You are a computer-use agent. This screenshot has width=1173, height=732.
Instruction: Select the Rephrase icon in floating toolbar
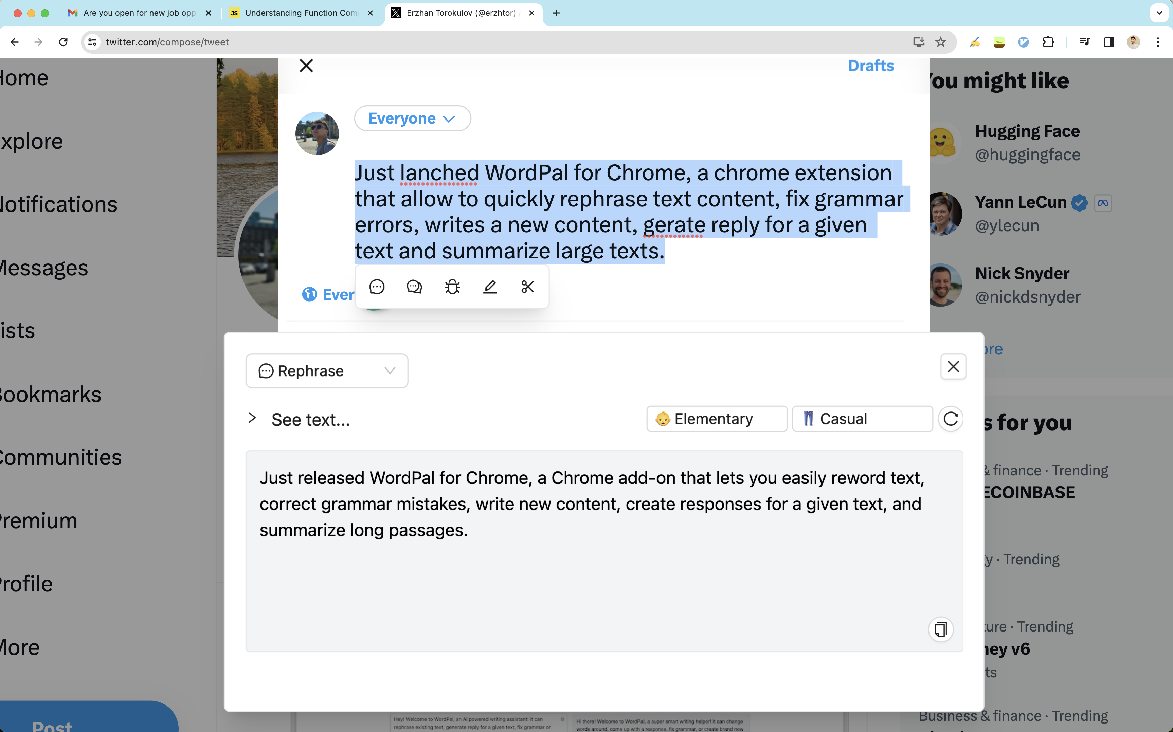pos(377,287)
